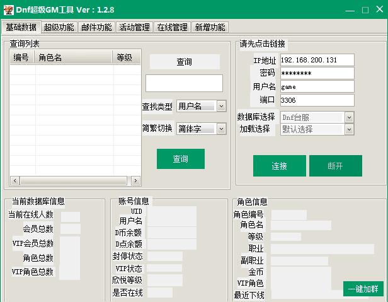Switch to the 超级功能 tab
The image size is (388, 302).
click(x=59, y=27)
